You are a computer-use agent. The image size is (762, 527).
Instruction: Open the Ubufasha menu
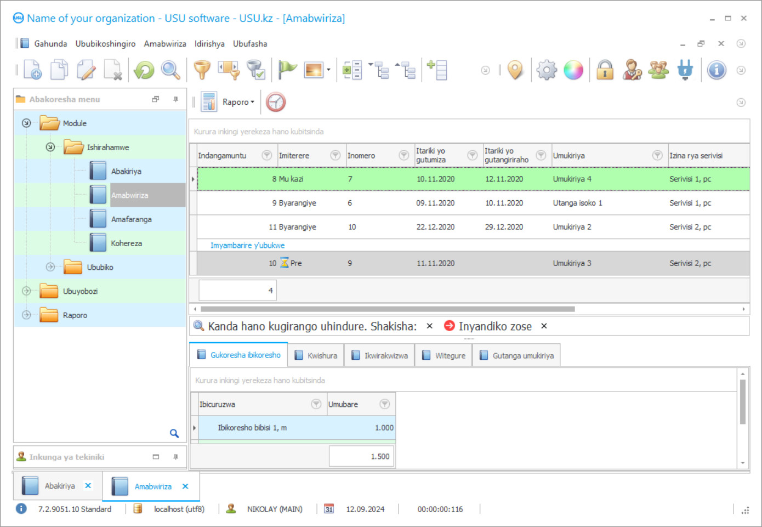pyautogui.click(x=250, y=44)
